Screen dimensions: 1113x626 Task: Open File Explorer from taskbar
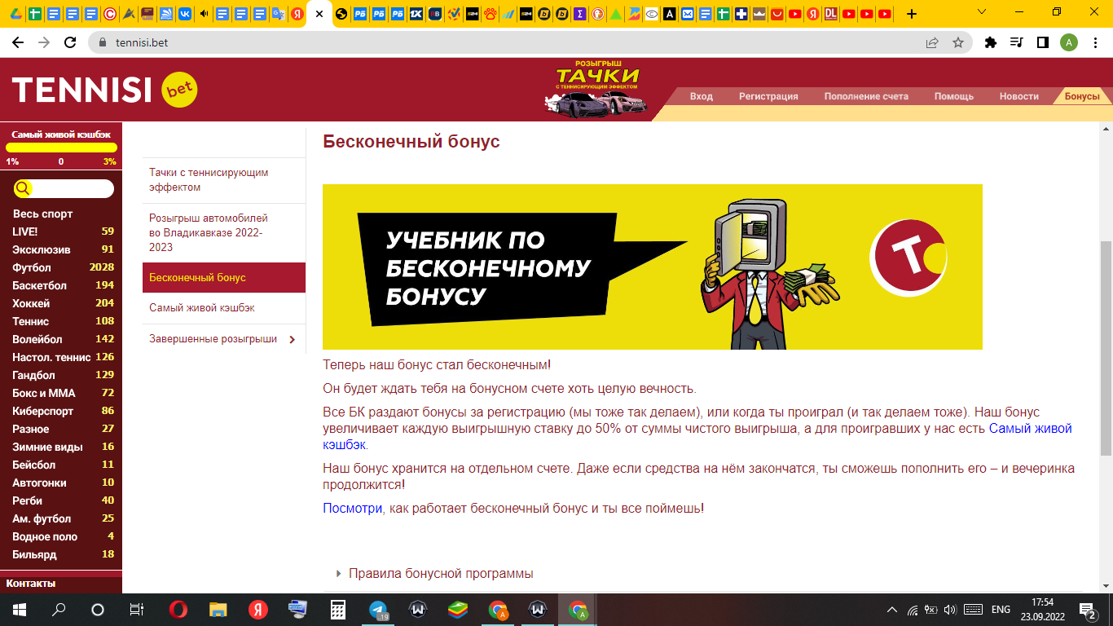pyautogui.click(x=218, y=609)
